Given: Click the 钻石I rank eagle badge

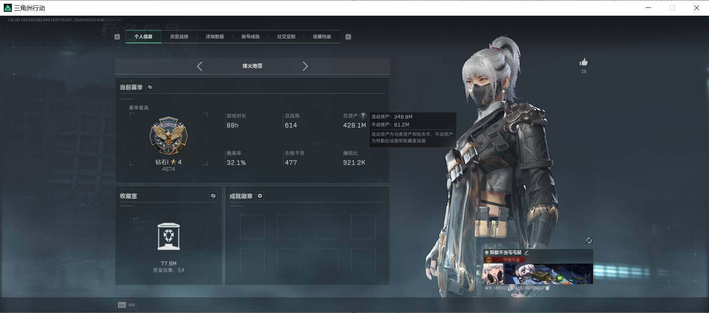Looking at the screenshot, I should point(169,135).
